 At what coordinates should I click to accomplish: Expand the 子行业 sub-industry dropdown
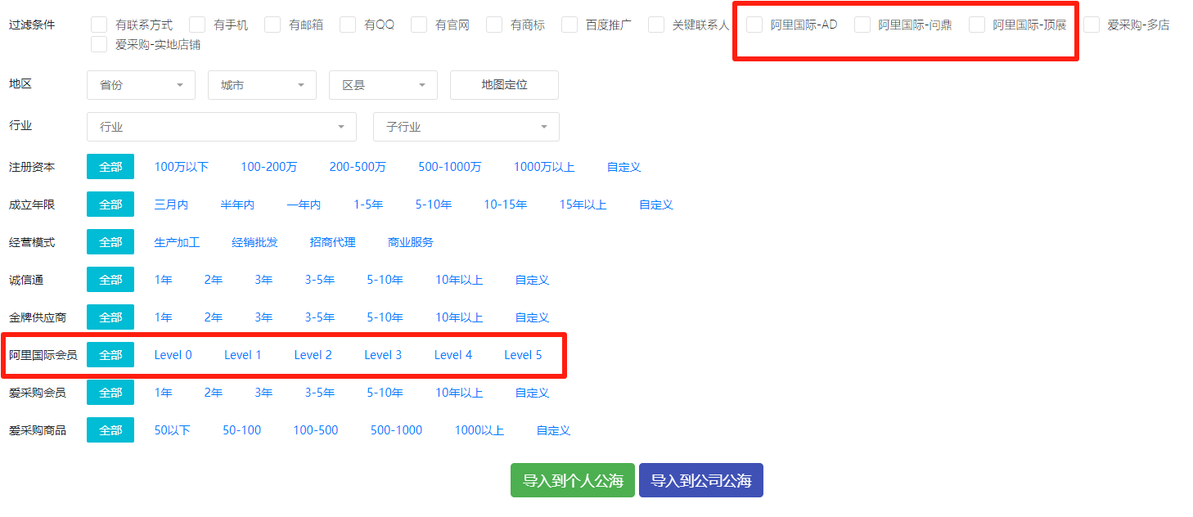466,127
